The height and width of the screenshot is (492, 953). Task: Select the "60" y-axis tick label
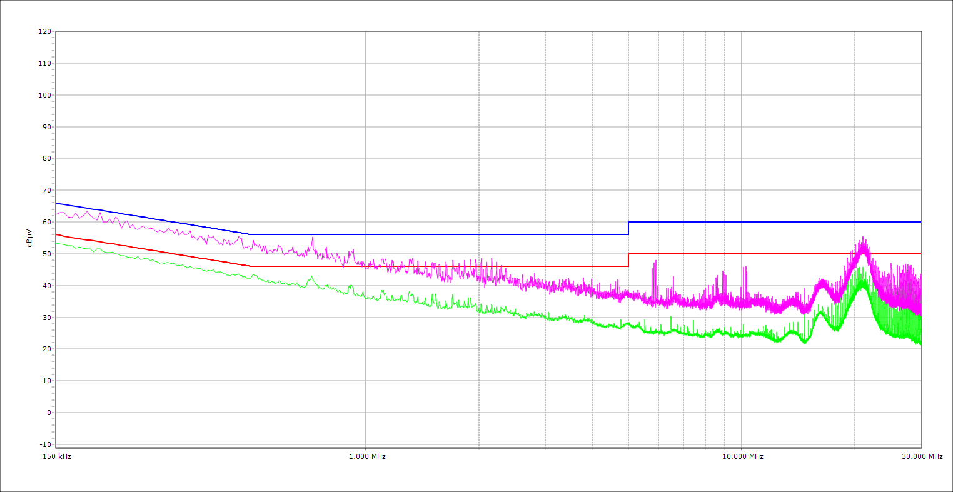[46, 222]
